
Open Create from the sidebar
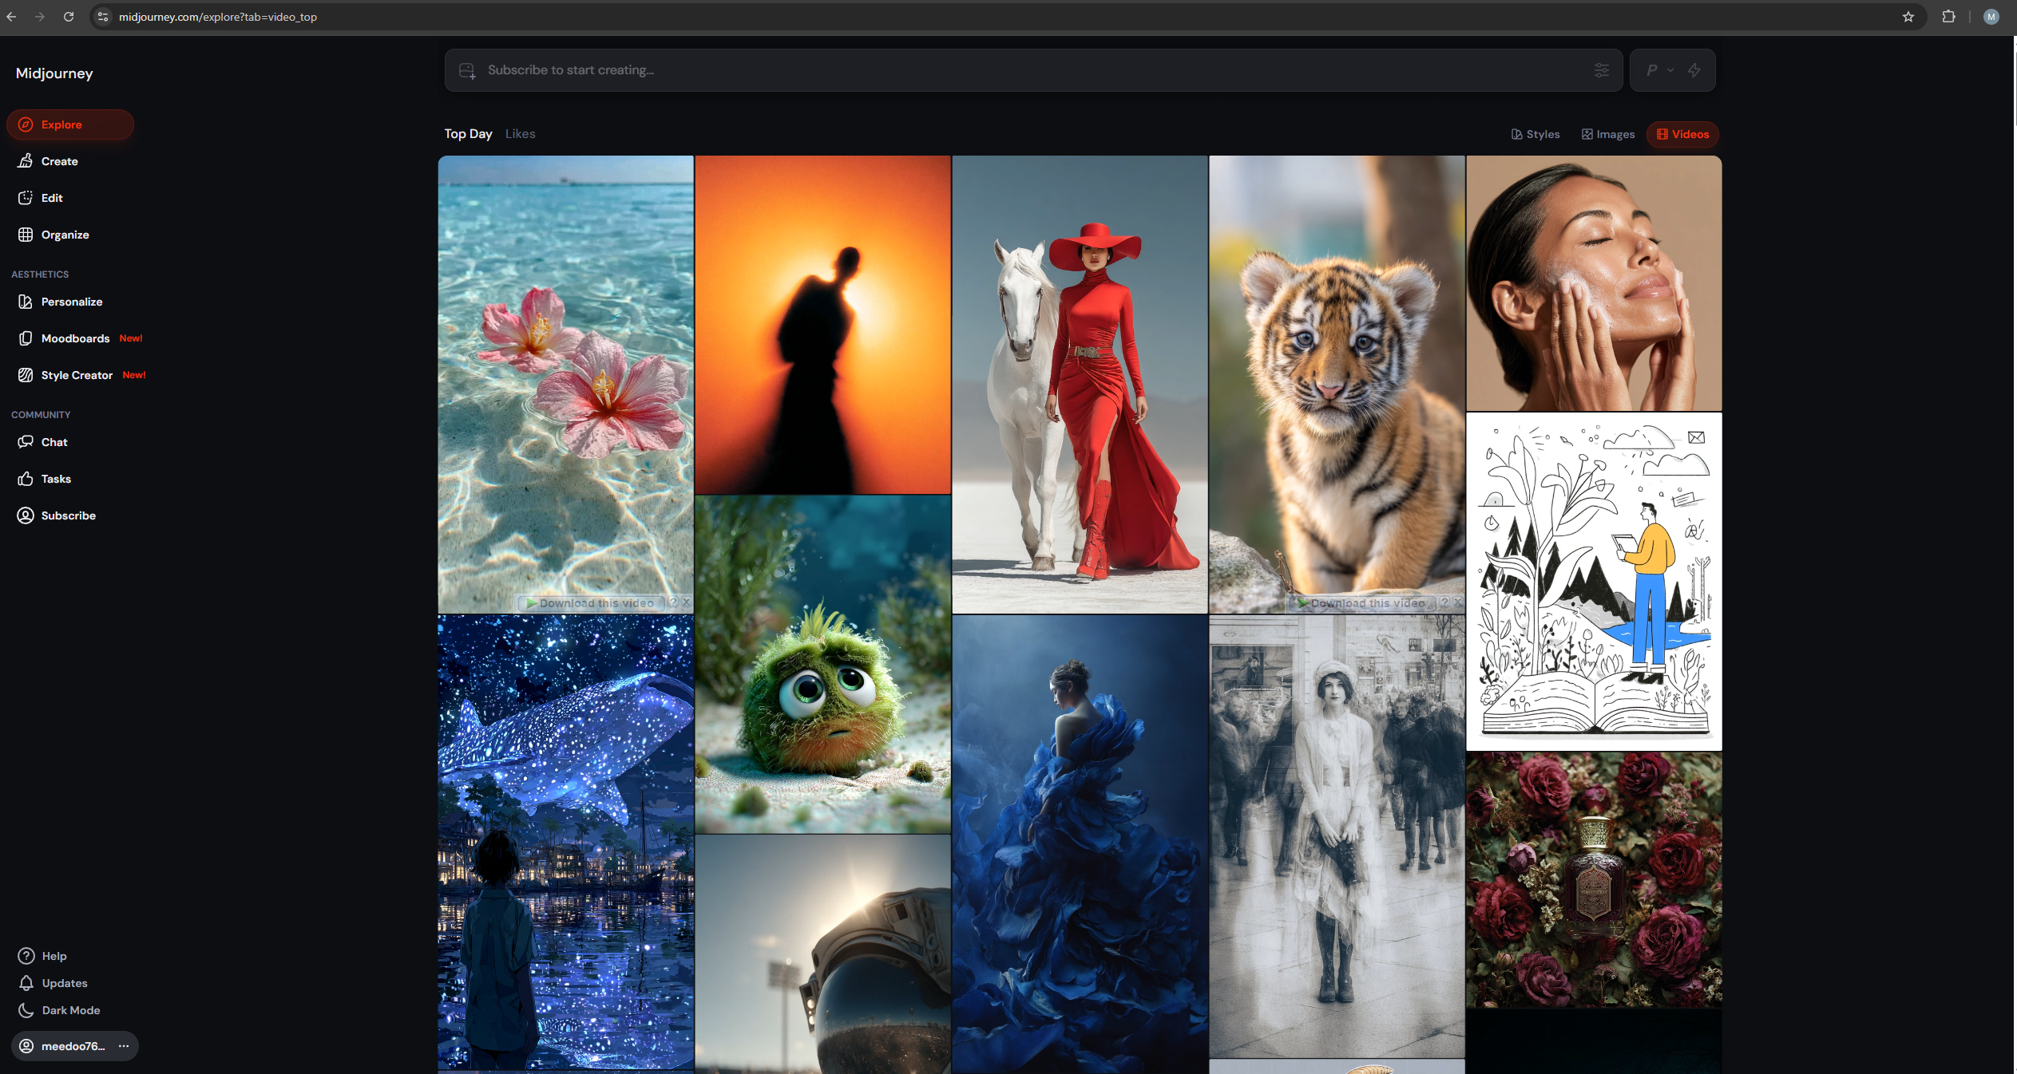[59, 161]
